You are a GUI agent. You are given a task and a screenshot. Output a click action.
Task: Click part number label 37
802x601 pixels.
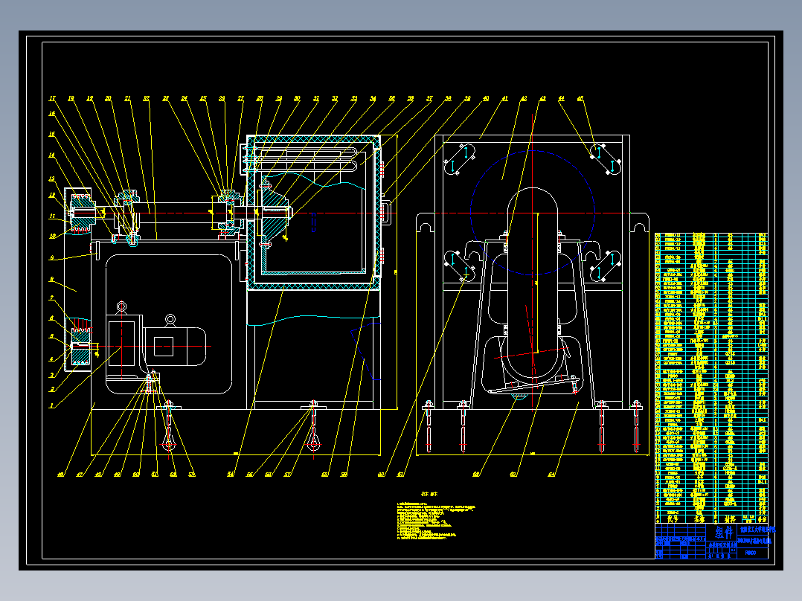point(430,99)
